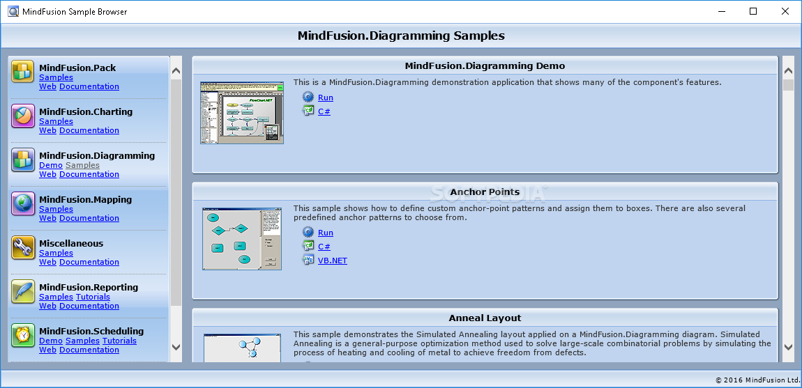Image resolution: width=802 pixels, height=388 pixels.
Task: Minimize the Sample Browser window
Action: click(721, 11)
